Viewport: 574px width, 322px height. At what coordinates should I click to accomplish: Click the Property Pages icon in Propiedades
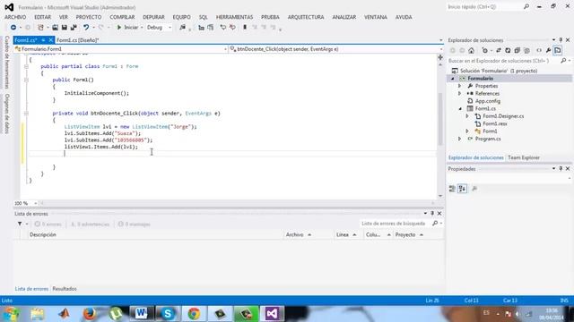(x=474, y=189)
